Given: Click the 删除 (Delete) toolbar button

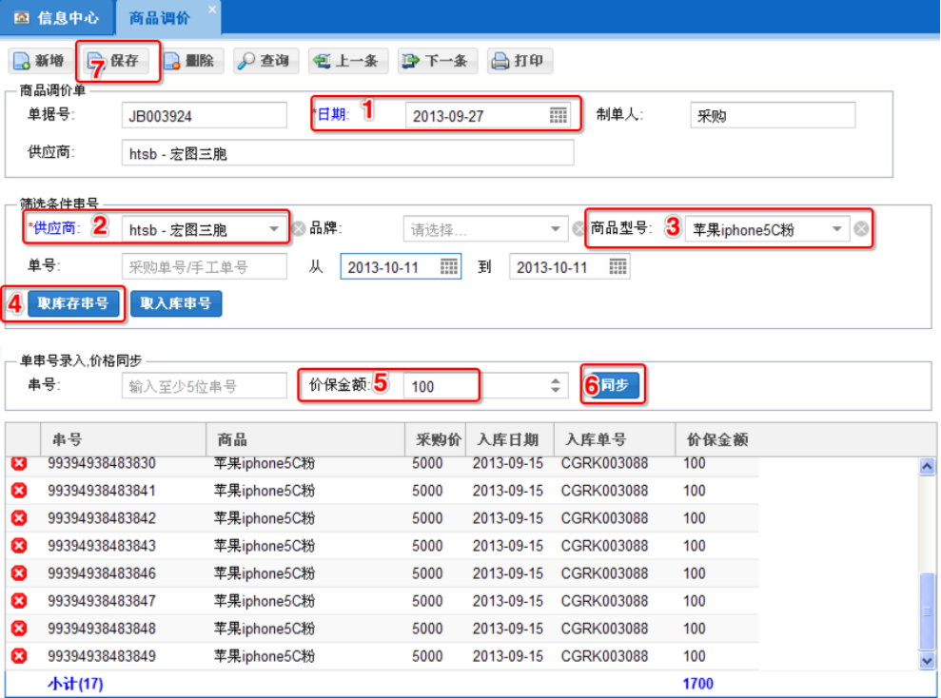Looking at the screenshot, I should [x=189, y=61].
